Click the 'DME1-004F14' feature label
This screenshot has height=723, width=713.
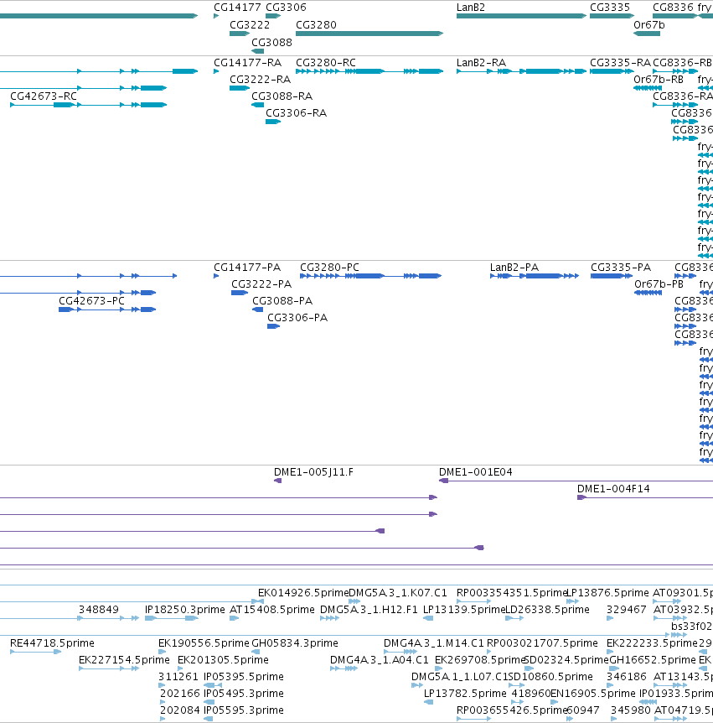(x=613, y=488)
